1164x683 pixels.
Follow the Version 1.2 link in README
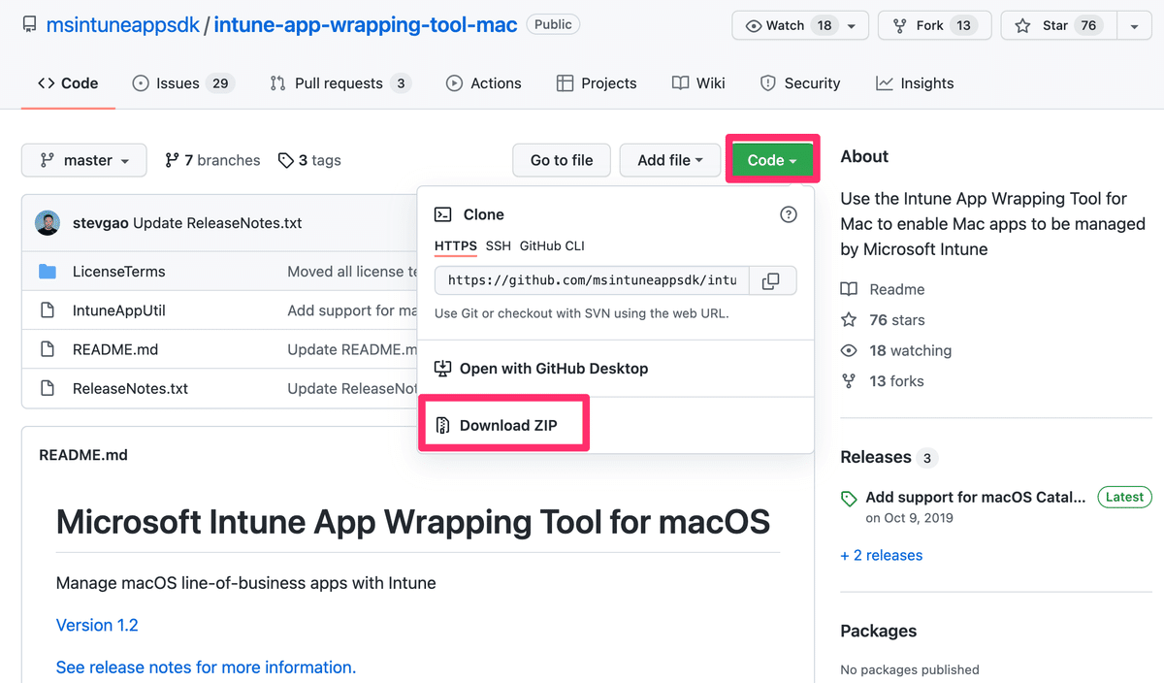pyautogui.click(x=97, y=625)
